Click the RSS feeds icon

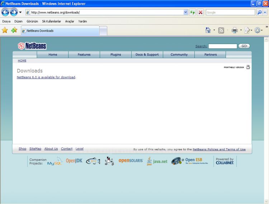coord(221,30)
